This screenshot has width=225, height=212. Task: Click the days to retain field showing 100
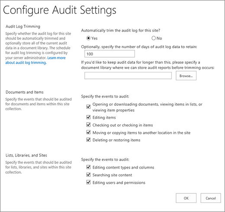click(x=109, y=54)
